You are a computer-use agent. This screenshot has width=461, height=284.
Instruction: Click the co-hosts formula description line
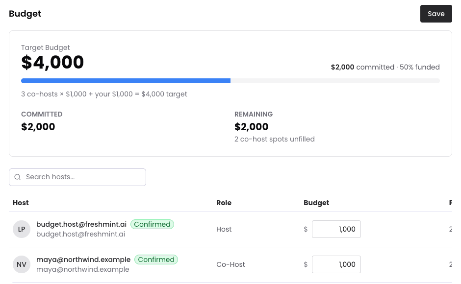(x=104, y=95)
